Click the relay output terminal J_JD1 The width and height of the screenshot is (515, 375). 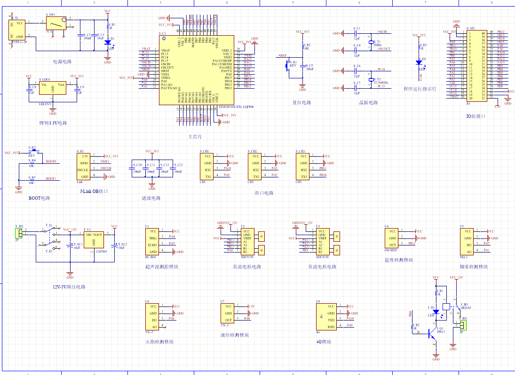click(463, 325)
